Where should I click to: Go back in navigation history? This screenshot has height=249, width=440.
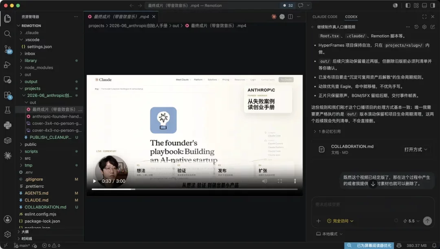click(x=132, y=5)
